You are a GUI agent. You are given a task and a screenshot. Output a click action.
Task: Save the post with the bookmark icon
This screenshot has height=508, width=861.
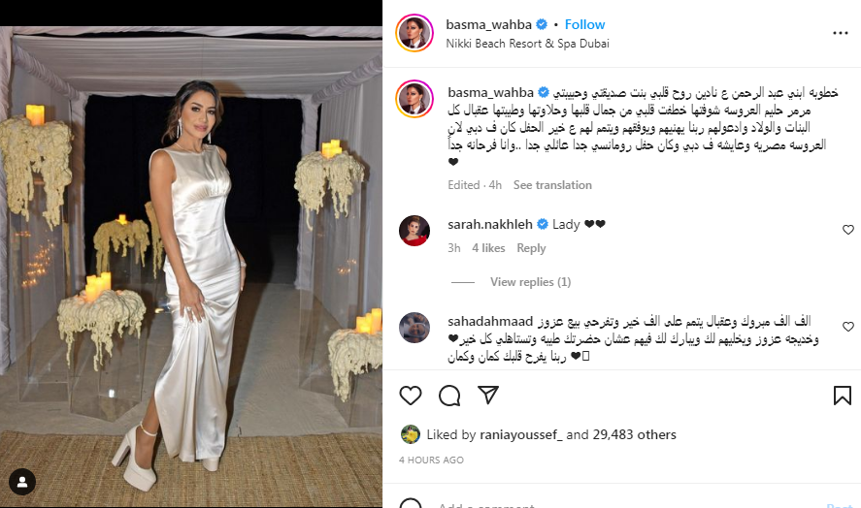(x=842, y=396)
